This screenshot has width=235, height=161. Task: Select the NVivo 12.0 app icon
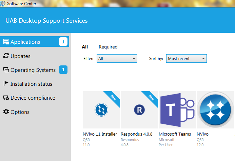click(215, 109)
